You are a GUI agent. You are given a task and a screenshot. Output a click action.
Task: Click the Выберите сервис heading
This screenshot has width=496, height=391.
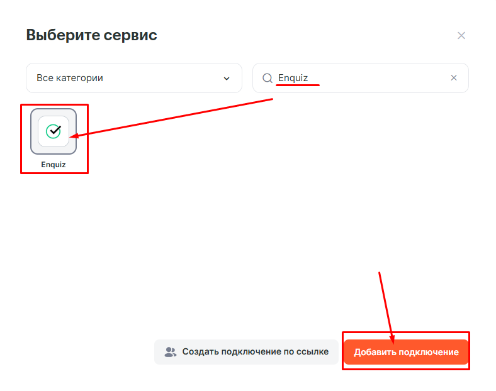click(91, 35)
